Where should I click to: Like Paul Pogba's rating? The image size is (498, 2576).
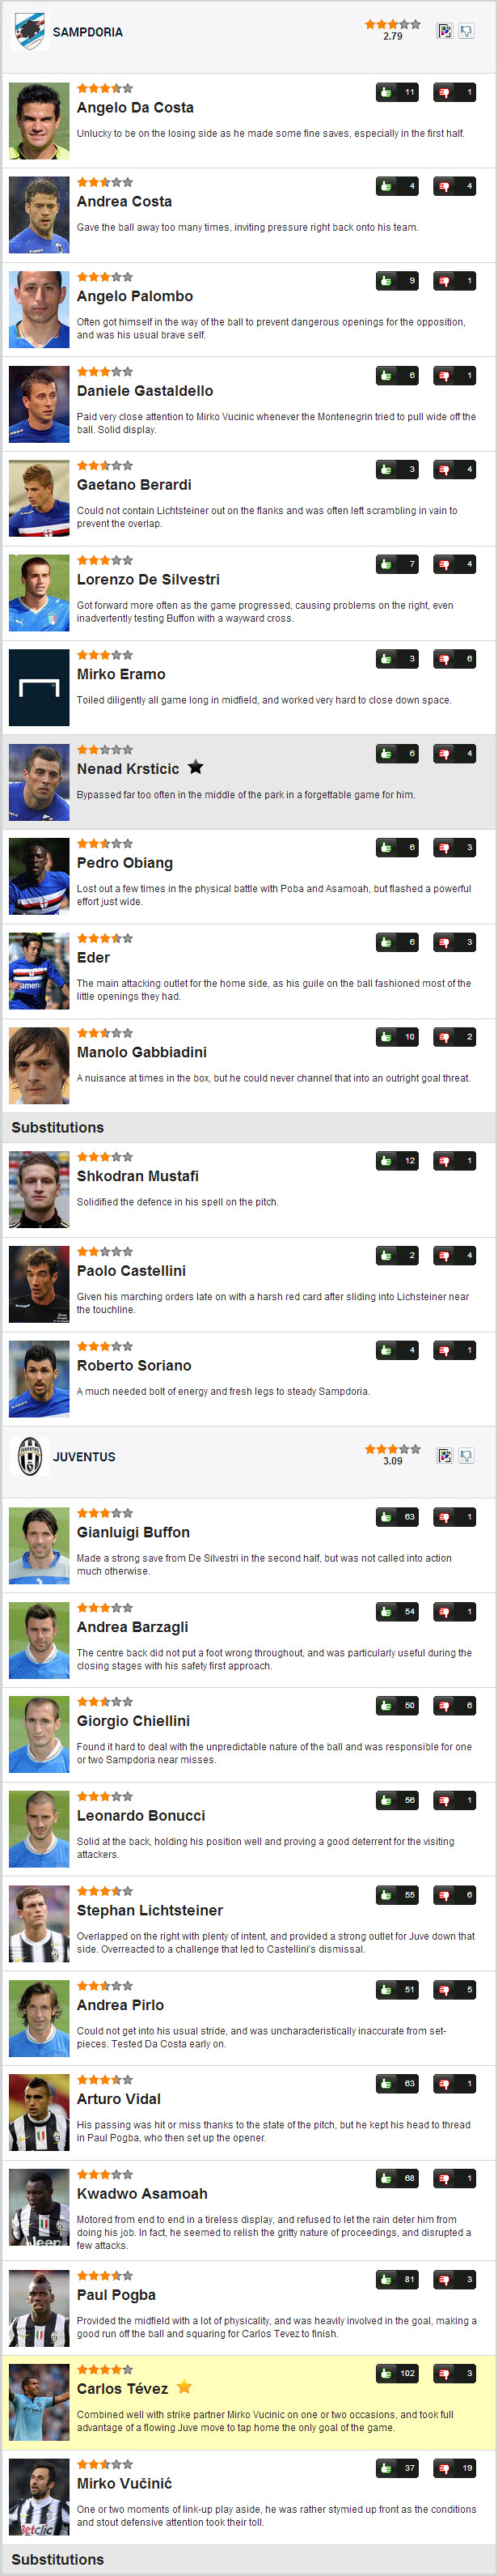397,2279
